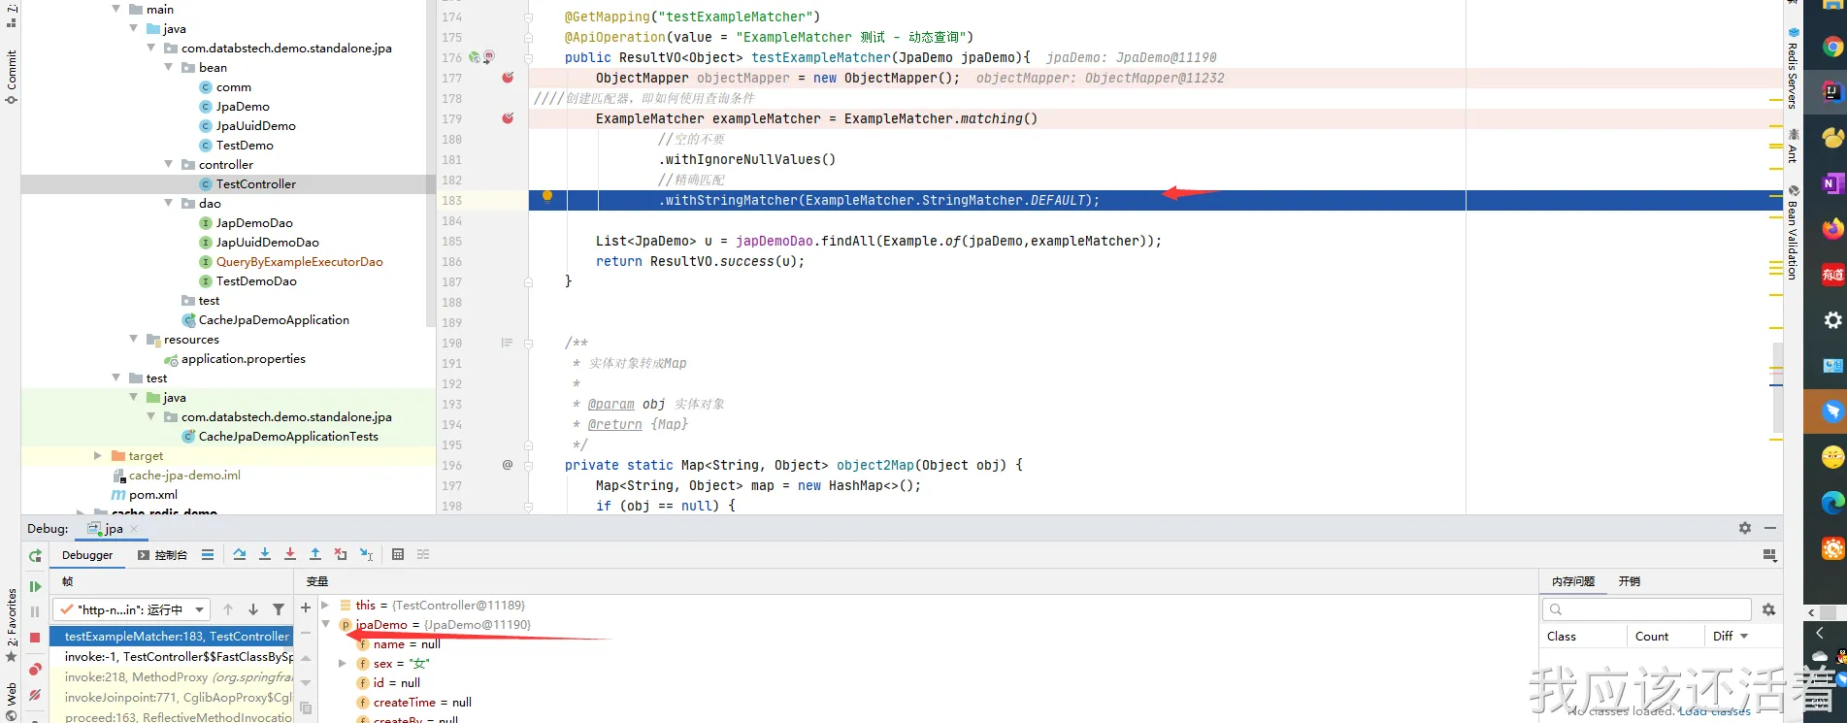Stop debugging with the red square icon

point(35,637)
